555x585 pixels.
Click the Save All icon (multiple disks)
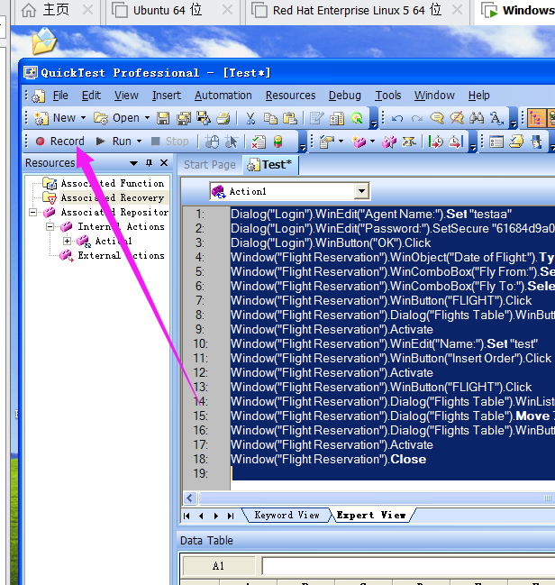click(184, 118)
